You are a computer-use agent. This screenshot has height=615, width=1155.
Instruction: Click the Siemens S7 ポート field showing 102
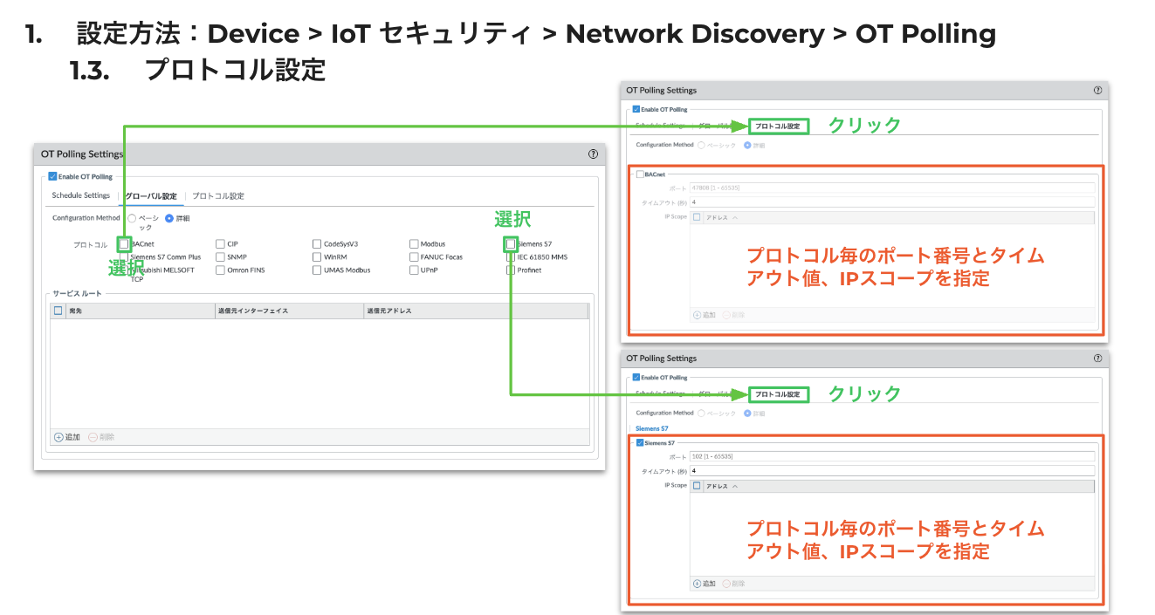[x=891, y=456]
